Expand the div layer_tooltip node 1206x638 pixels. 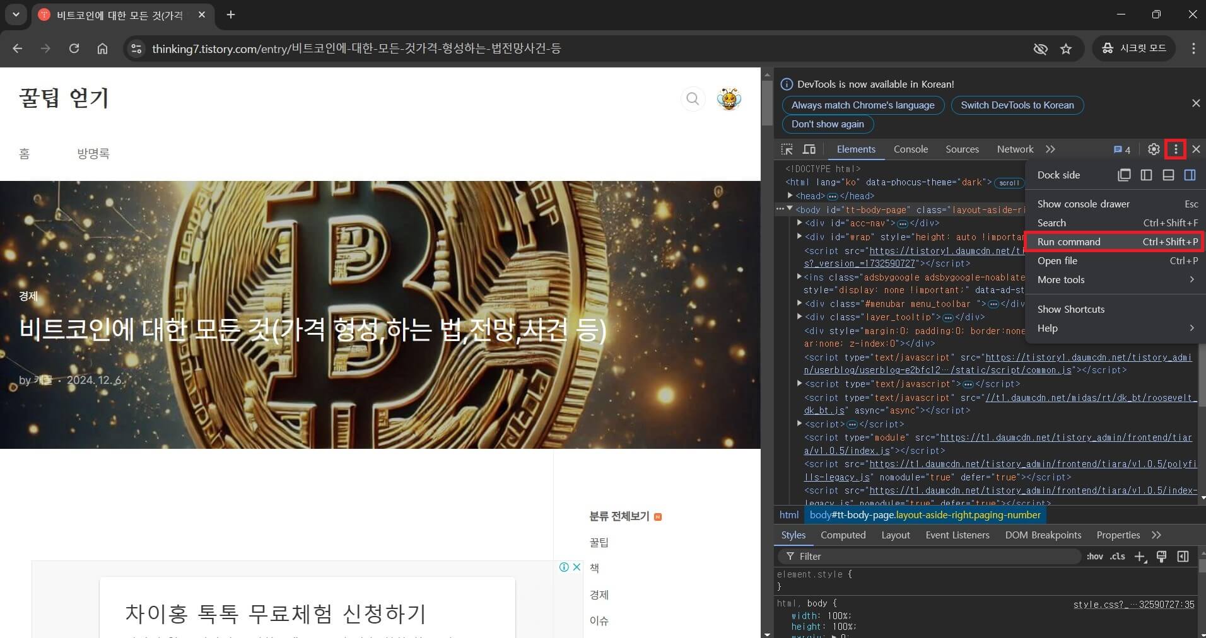click(x=799, y=317)
